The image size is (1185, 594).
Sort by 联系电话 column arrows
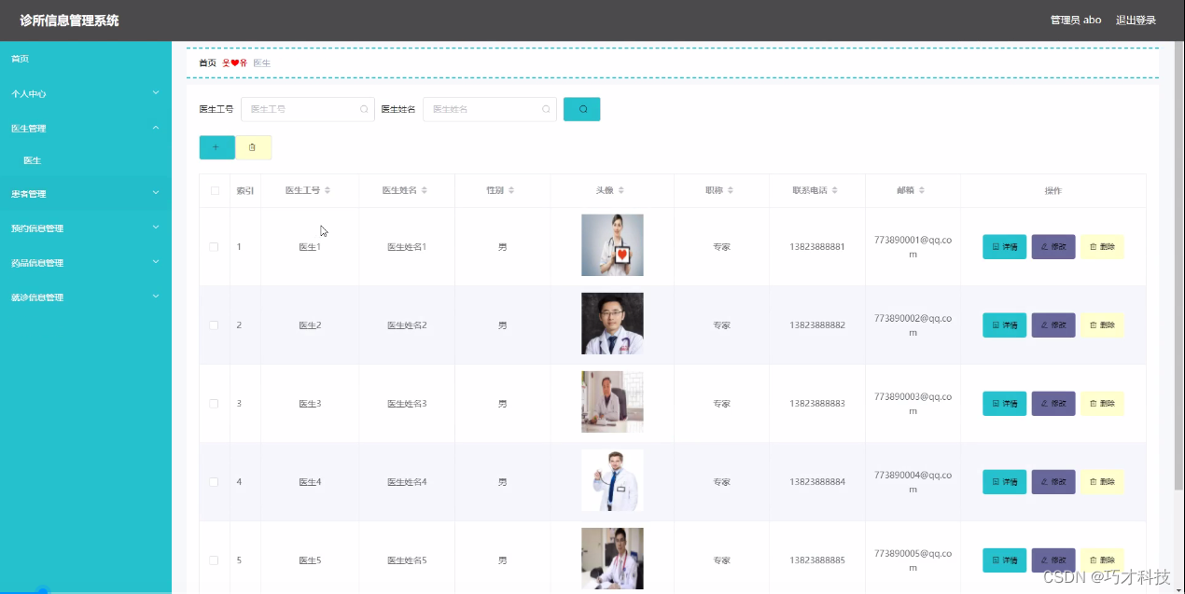(835, 190)
